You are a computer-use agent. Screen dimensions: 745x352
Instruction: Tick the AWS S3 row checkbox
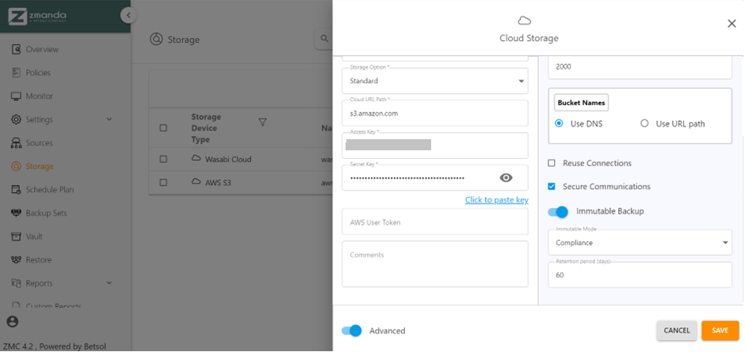pyautogui.click(x=163, y=182)
